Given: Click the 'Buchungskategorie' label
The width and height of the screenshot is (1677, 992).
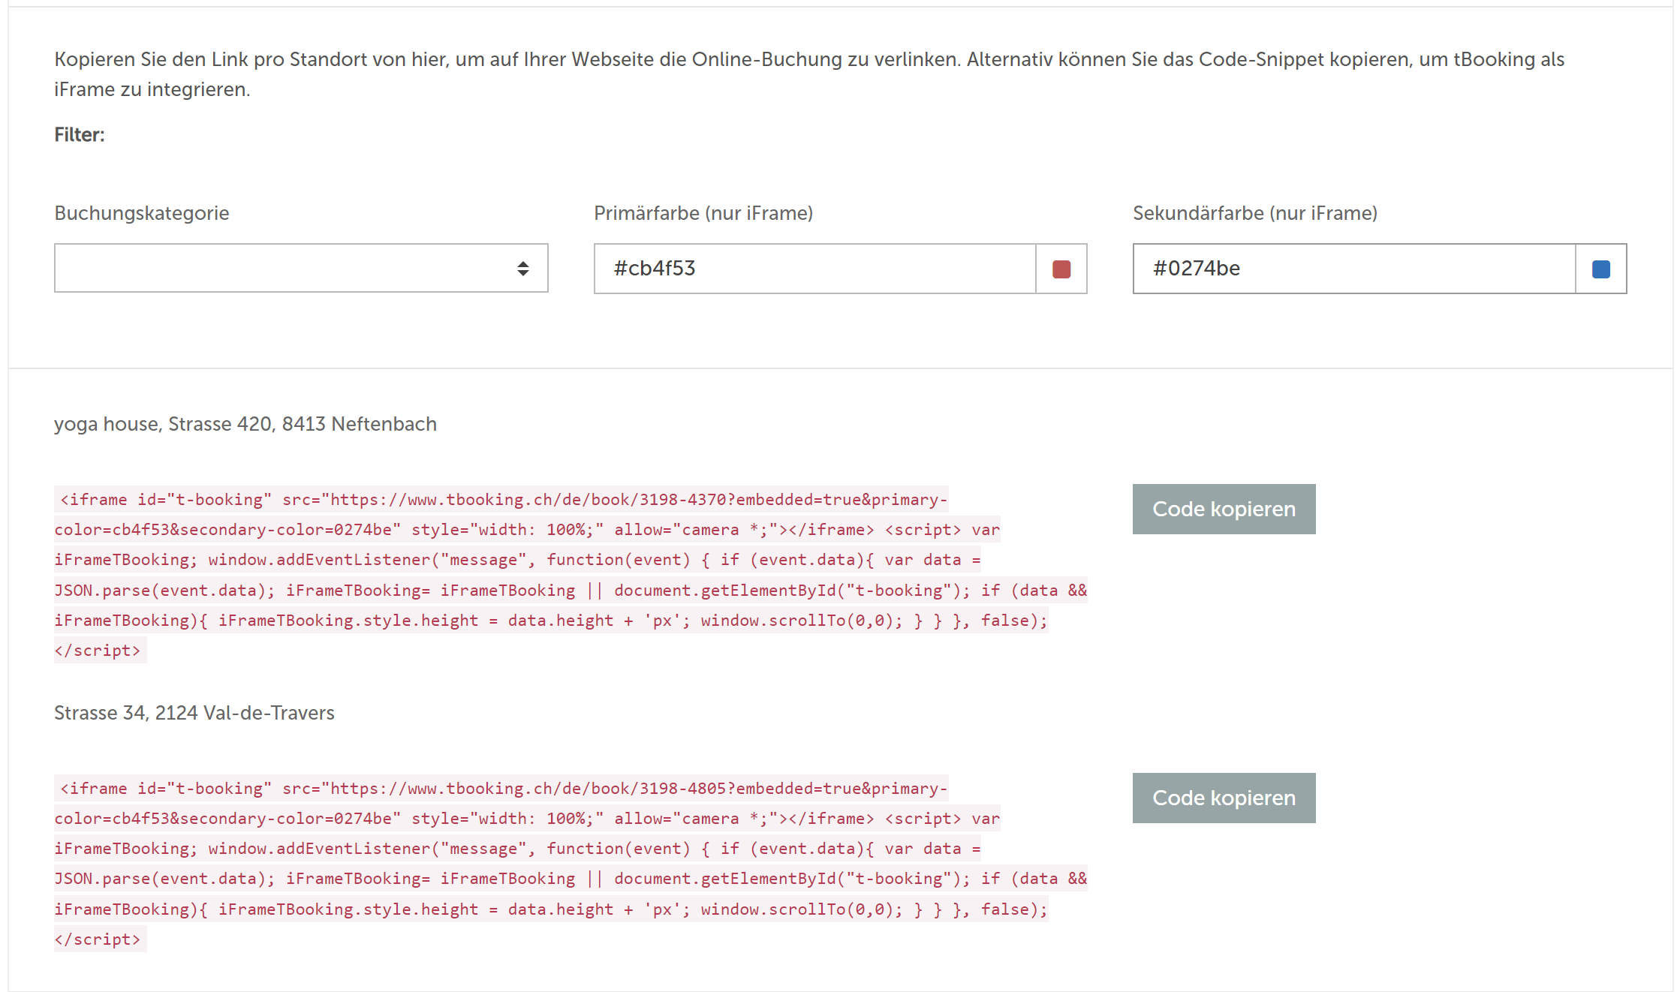Looking at the screenshot, I should 142,213.
